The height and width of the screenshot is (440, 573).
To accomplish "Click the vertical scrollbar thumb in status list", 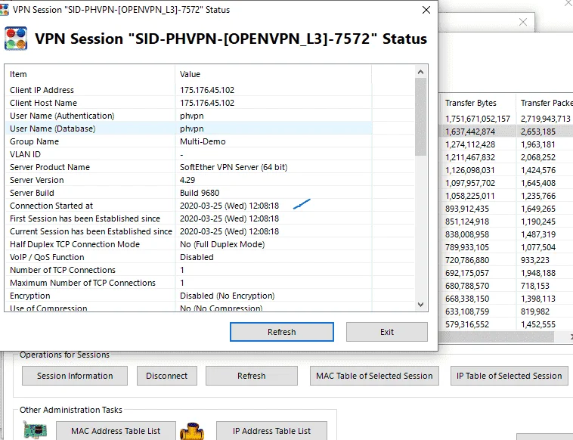I will (420, 117).
